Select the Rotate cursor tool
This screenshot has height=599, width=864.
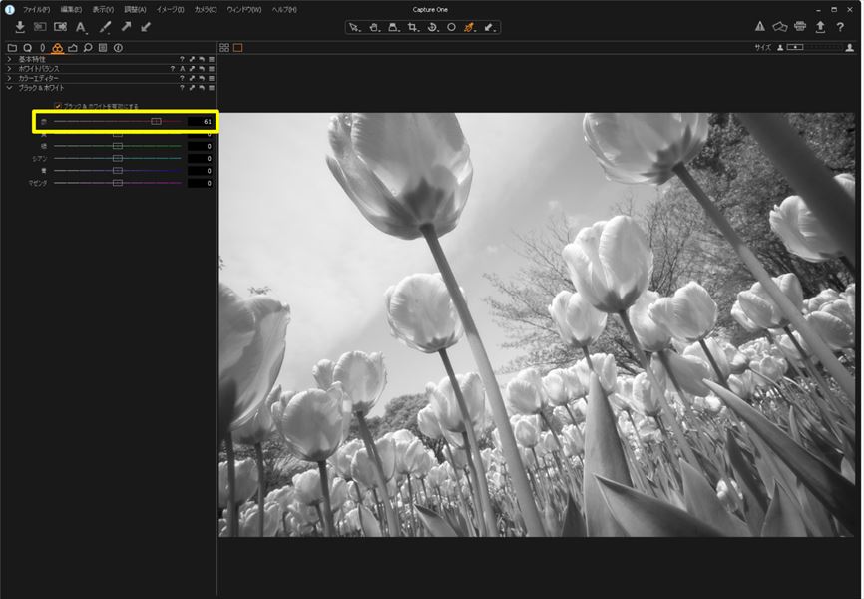[433, 27]
